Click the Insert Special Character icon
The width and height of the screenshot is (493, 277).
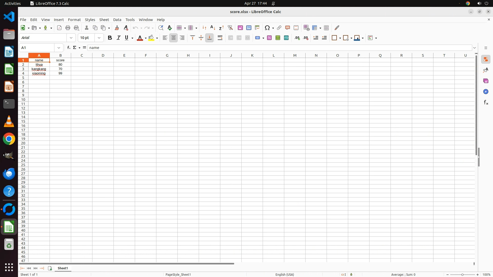tap(267, 28)
